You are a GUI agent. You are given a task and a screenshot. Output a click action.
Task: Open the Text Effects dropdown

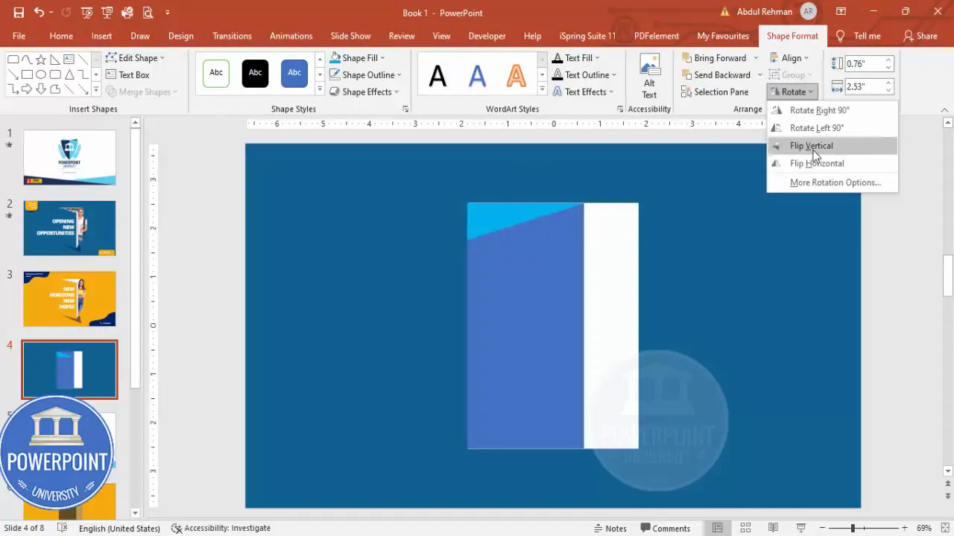coord(582,92)
